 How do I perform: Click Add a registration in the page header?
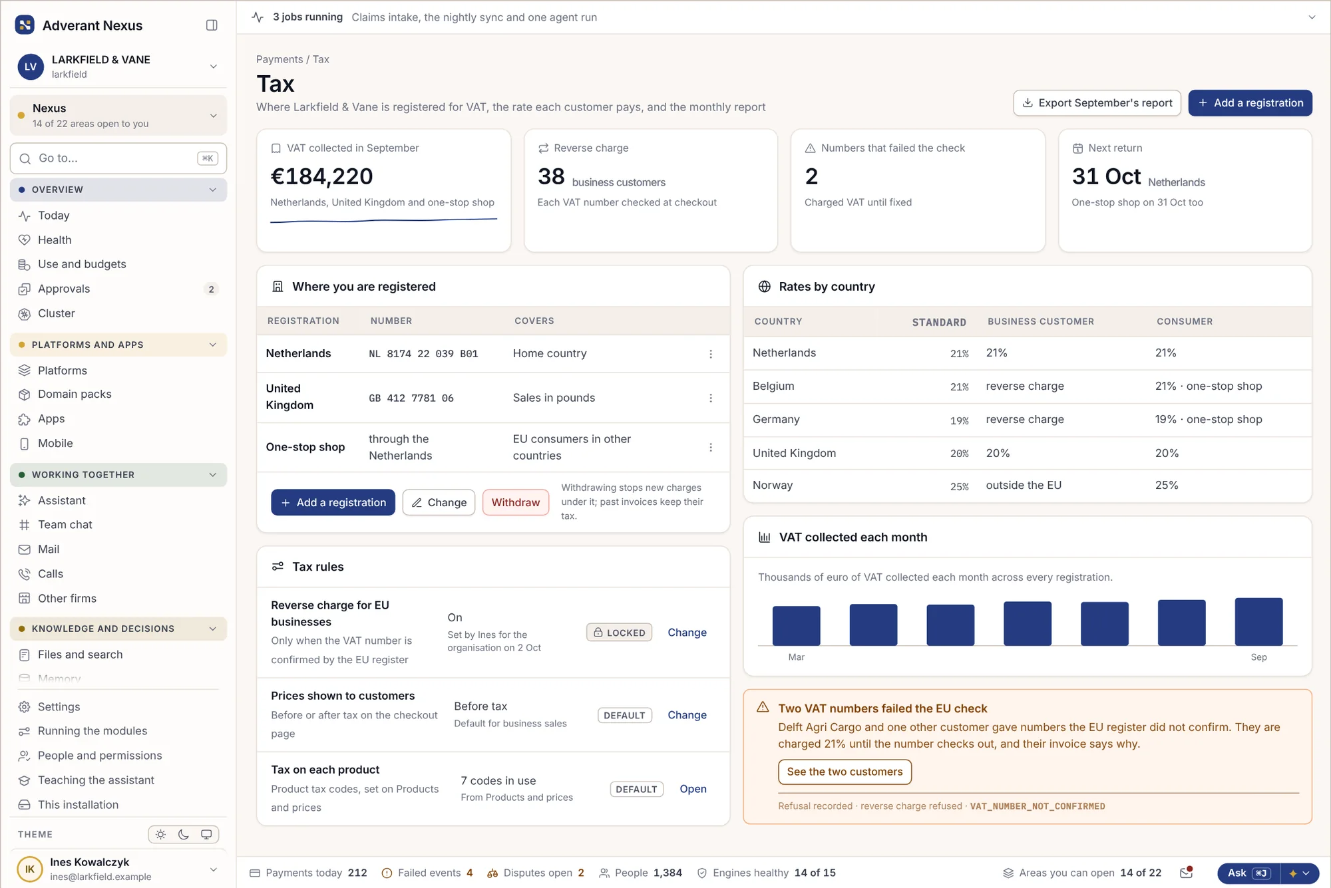coord(1250,103)
